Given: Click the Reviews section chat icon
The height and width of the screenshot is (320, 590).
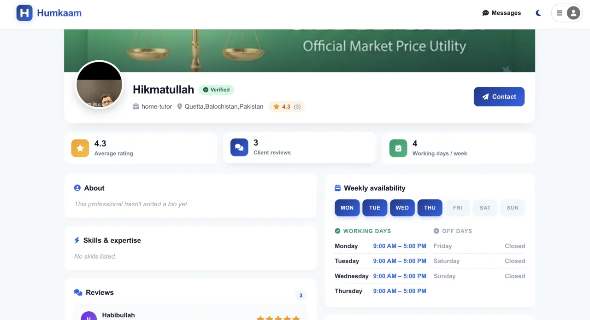Looking at the screenshot, I should point(78,292).
